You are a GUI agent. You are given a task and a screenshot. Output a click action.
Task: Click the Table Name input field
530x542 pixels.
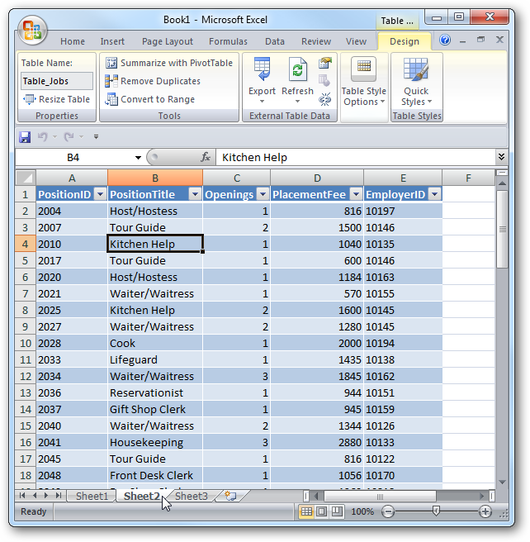(57, 81)
